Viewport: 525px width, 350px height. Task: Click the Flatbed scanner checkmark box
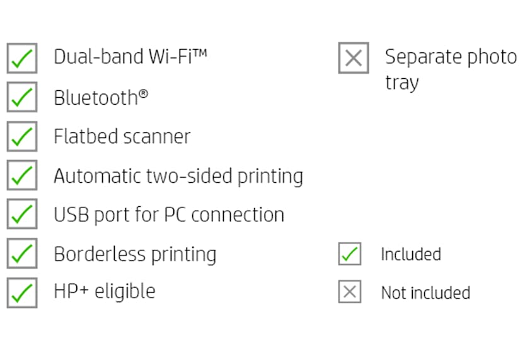pyautogui.click(x=22, y=136)
